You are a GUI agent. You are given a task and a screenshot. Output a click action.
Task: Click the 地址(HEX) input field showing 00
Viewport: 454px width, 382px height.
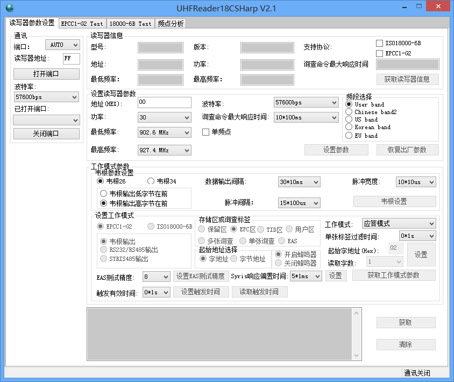coord(165,102)
